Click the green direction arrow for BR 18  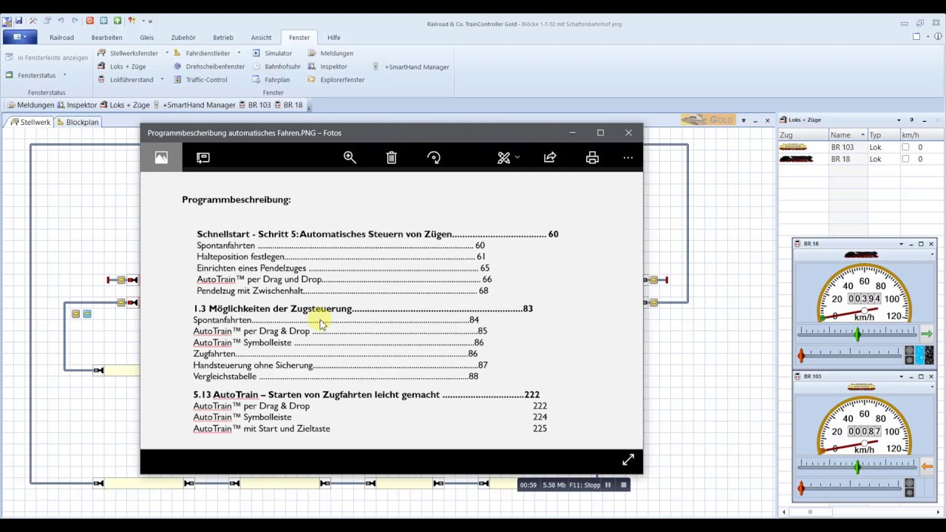926,334
